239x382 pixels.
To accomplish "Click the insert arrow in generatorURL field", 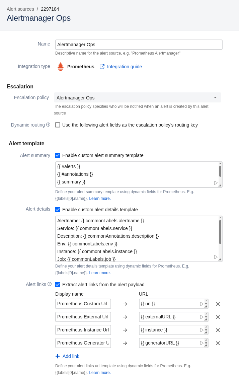I will [x=202, y=343].
